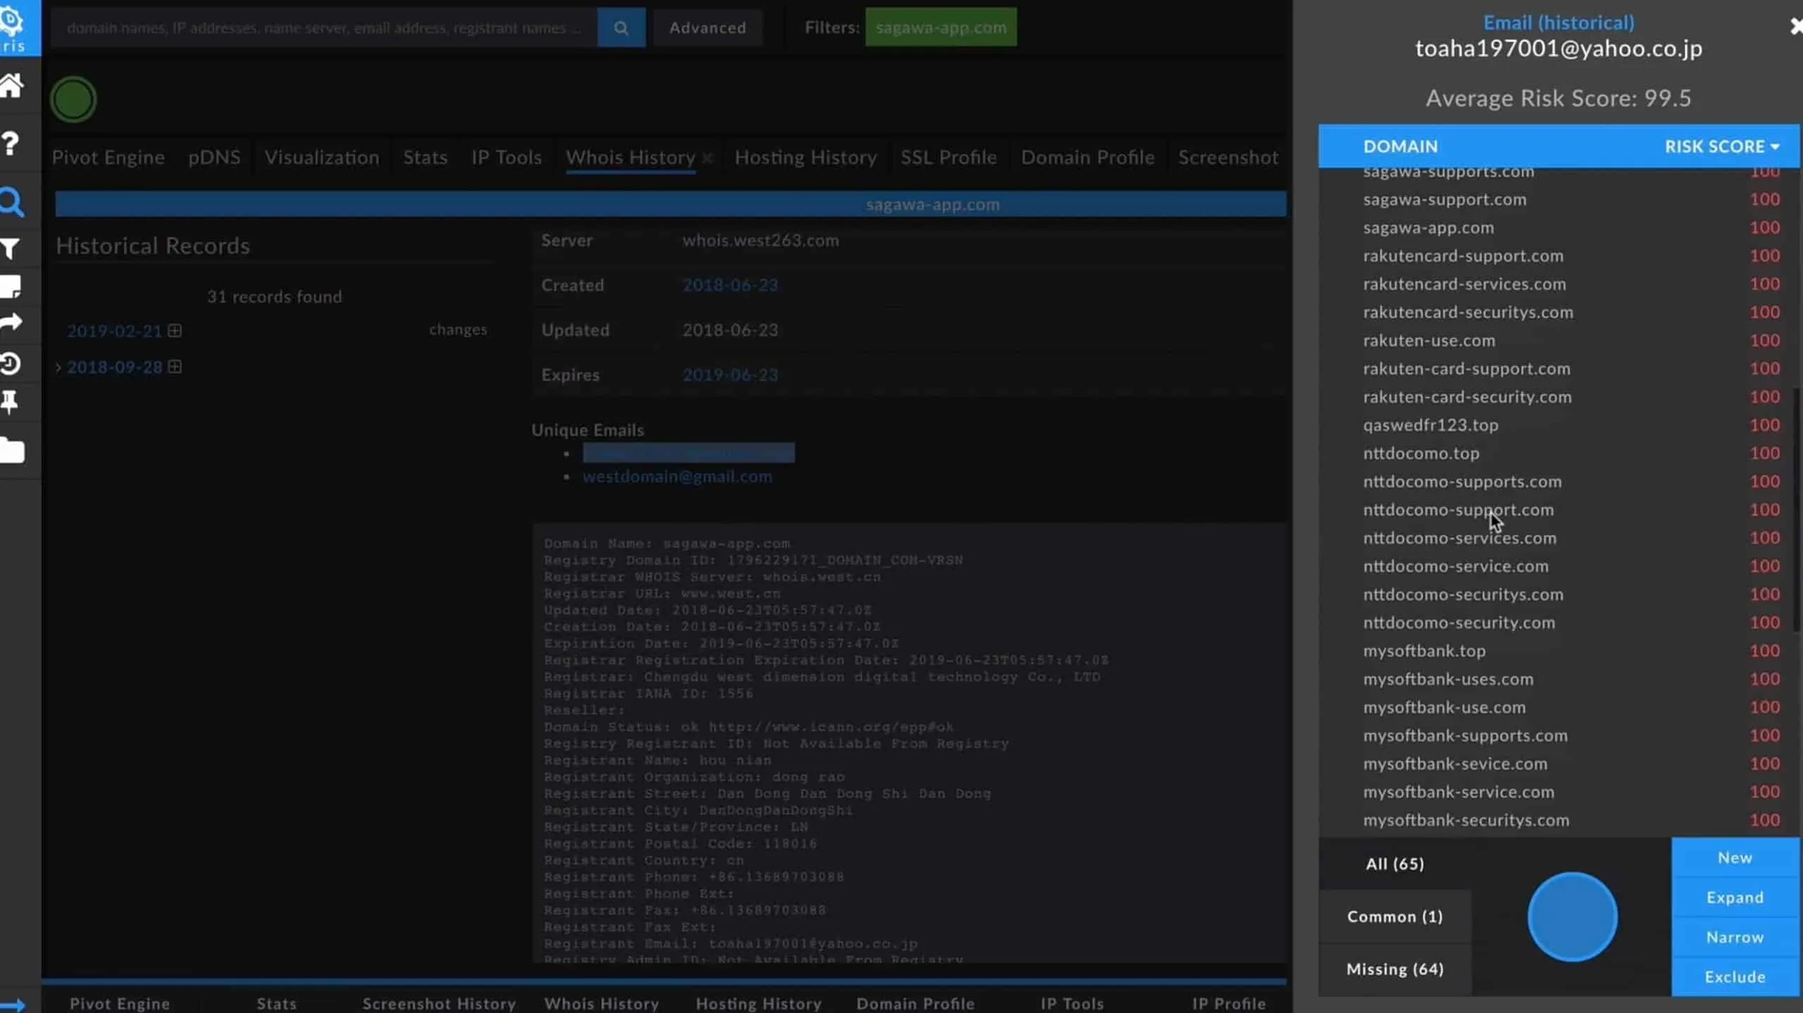The image size is (1803, 1013).
Task: Select the Common (1) filter option
Action: pyautogui.click(x=1395, y=916)
